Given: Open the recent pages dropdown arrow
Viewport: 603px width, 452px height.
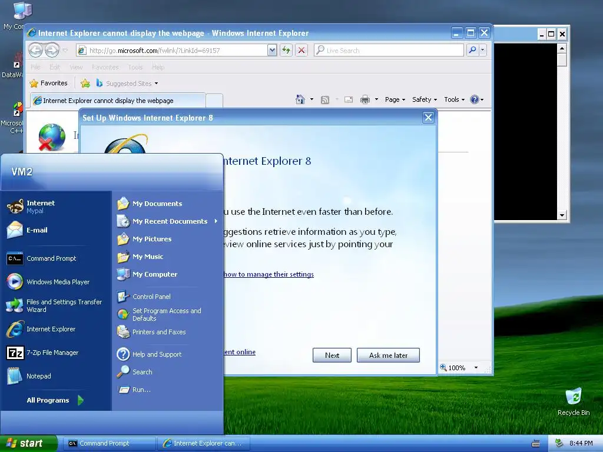Looking at the screenshot, I should [65, 50].
